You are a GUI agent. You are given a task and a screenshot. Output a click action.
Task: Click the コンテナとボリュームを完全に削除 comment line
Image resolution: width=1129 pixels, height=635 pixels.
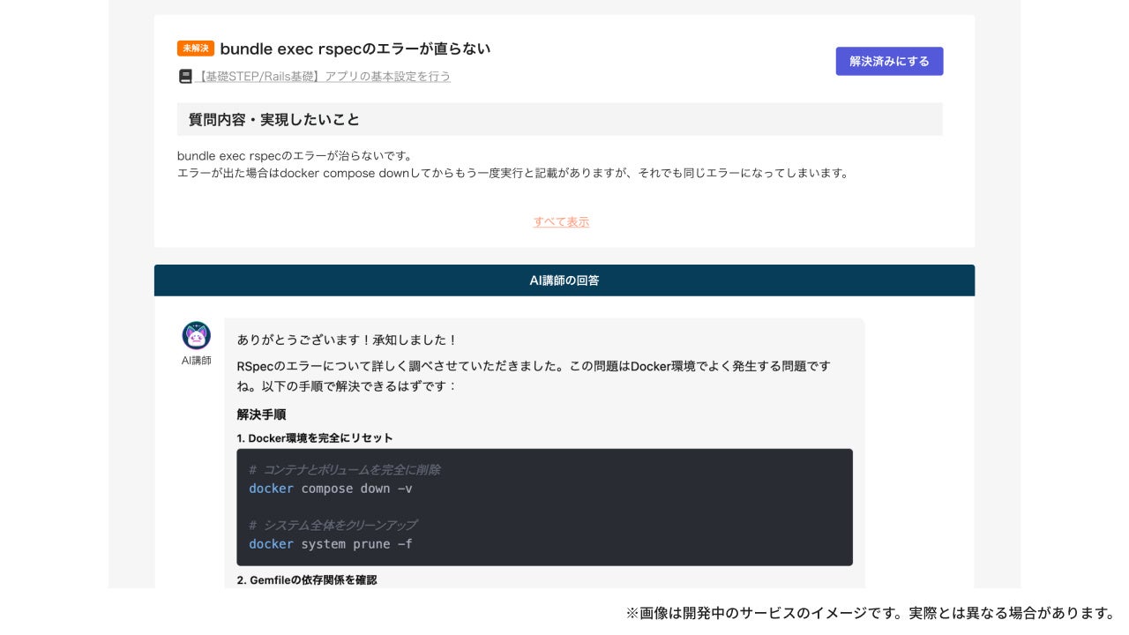coord(344,470)
